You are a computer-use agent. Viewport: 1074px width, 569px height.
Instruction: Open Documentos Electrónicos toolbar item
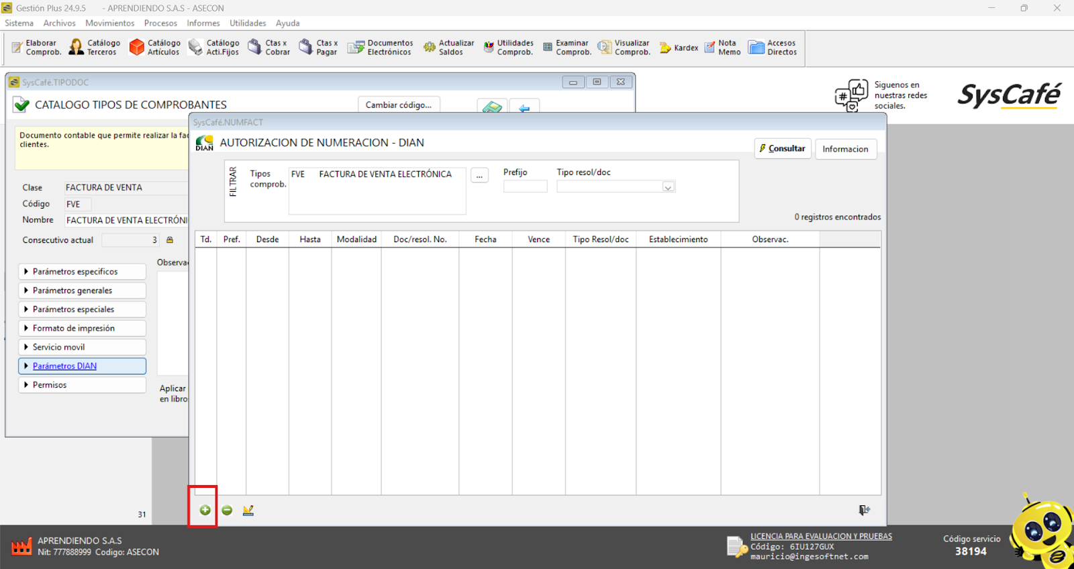tap(380, 47)
